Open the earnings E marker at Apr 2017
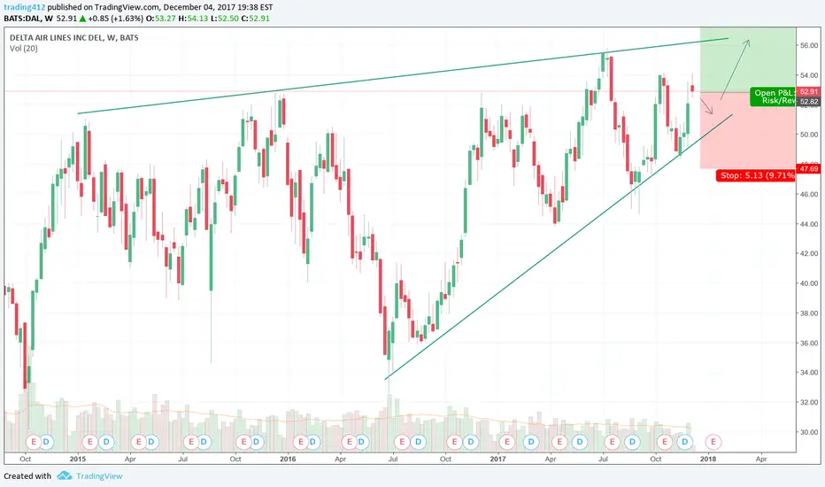Viewport: 825px width, 487px height. (x=559, y=442)
